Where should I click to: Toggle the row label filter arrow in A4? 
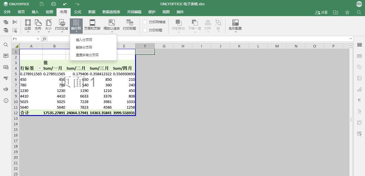[x=40, y=68]
